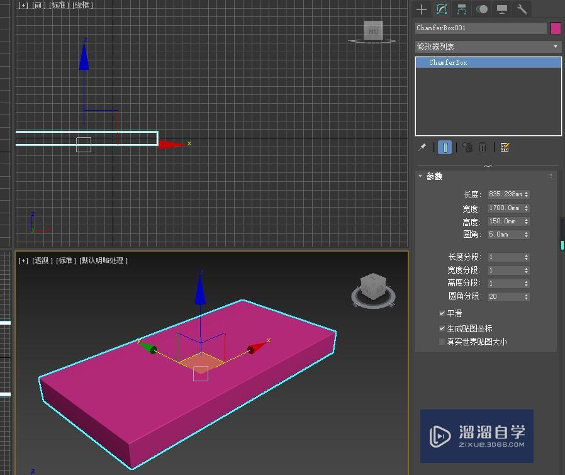Switch to the Hierarchy panel tab
The width and height of the screenshot is (565, 475).
(x=462, y=9)
